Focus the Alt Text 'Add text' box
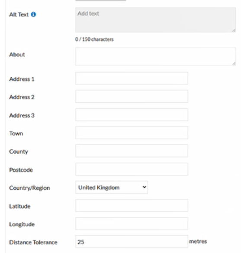241x253 pixels. click(156, 20)
